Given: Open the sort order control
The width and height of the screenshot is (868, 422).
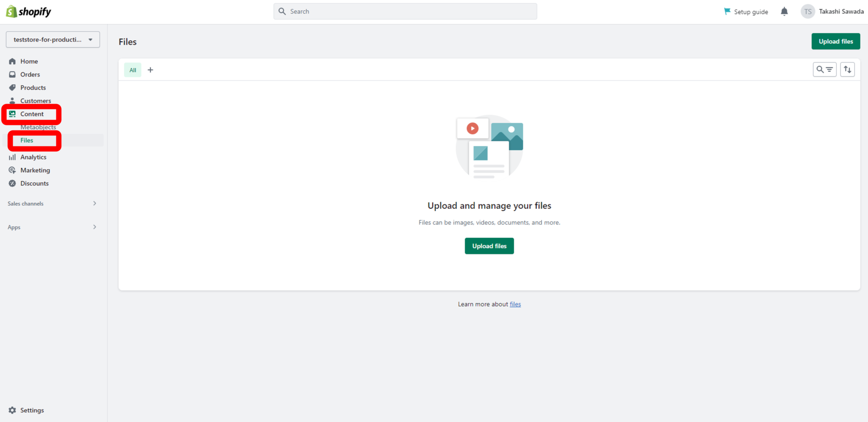Looking at the screenshot, I should [x=847, y=69].
